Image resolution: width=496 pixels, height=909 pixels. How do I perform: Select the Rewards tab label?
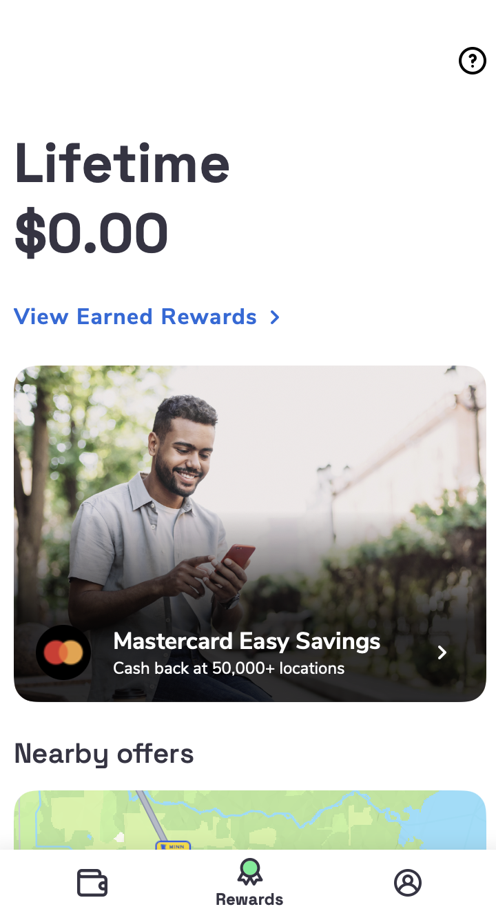click(x=249, y=899)
